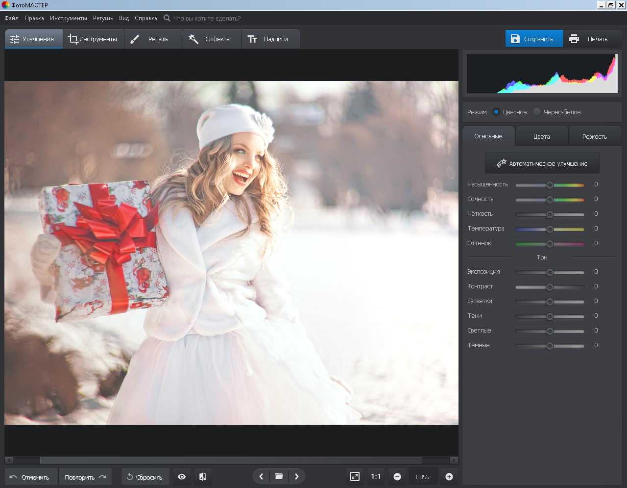This screenshot has height=488, width=627.
Task: Click the search field Что вы хотите сделать
Action: [x=207, y=18]
